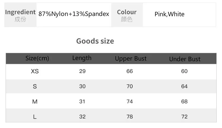Viewport: 222px width, 128px height.
Task: Select the M size row label
Action: (x=35, y=102)
